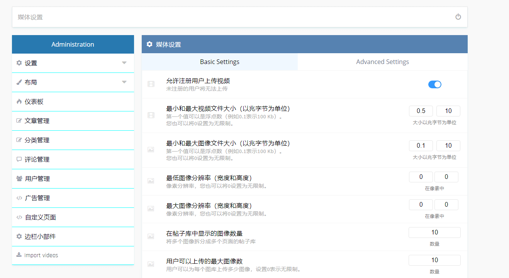Click the gear icon beside 边栏小部件
The height and width of the screenshot is (278, 509).
[x=19, y=236]
